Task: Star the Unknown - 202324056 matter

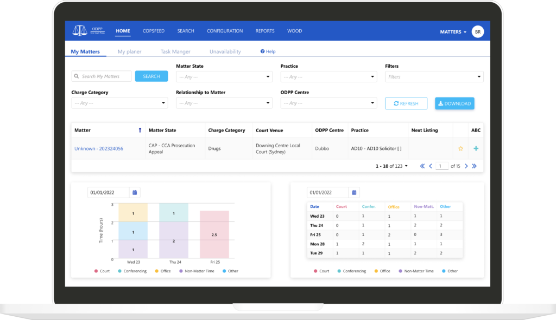Action: click(x=460, y=148)
